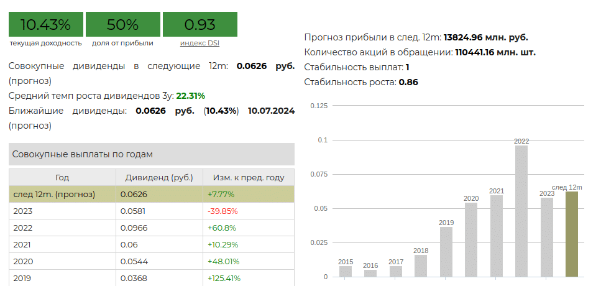Select the 2021 chart bar
The width and height of the screenshot is (601, 286).
tap(497, 236)
